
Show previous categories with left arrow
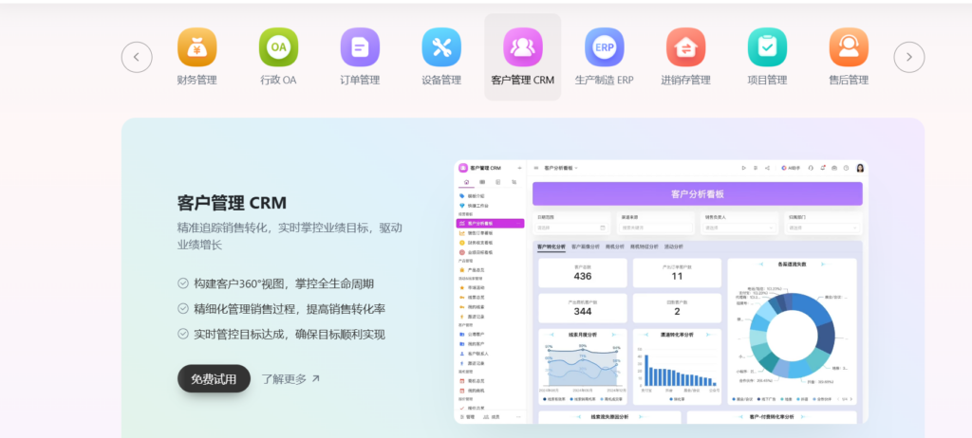click(137, 57)
